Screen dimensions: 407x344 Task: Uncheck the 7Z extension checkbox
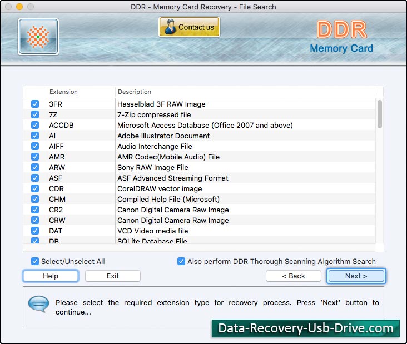35,114
